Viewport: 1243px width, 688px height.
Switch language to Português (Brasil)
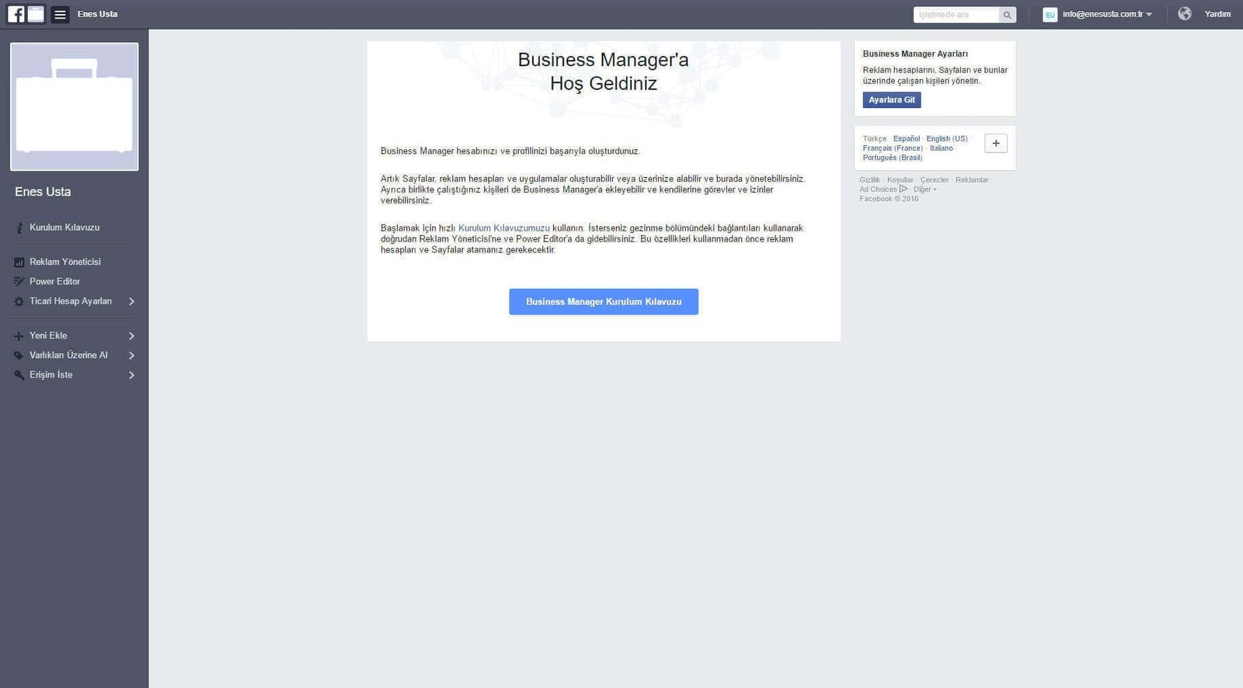click(893, 158)
